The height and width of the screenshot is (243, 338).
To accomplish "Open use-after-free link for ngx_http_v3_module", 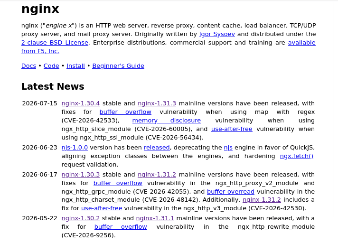I will pyautogui.click(x=102, y=208).
